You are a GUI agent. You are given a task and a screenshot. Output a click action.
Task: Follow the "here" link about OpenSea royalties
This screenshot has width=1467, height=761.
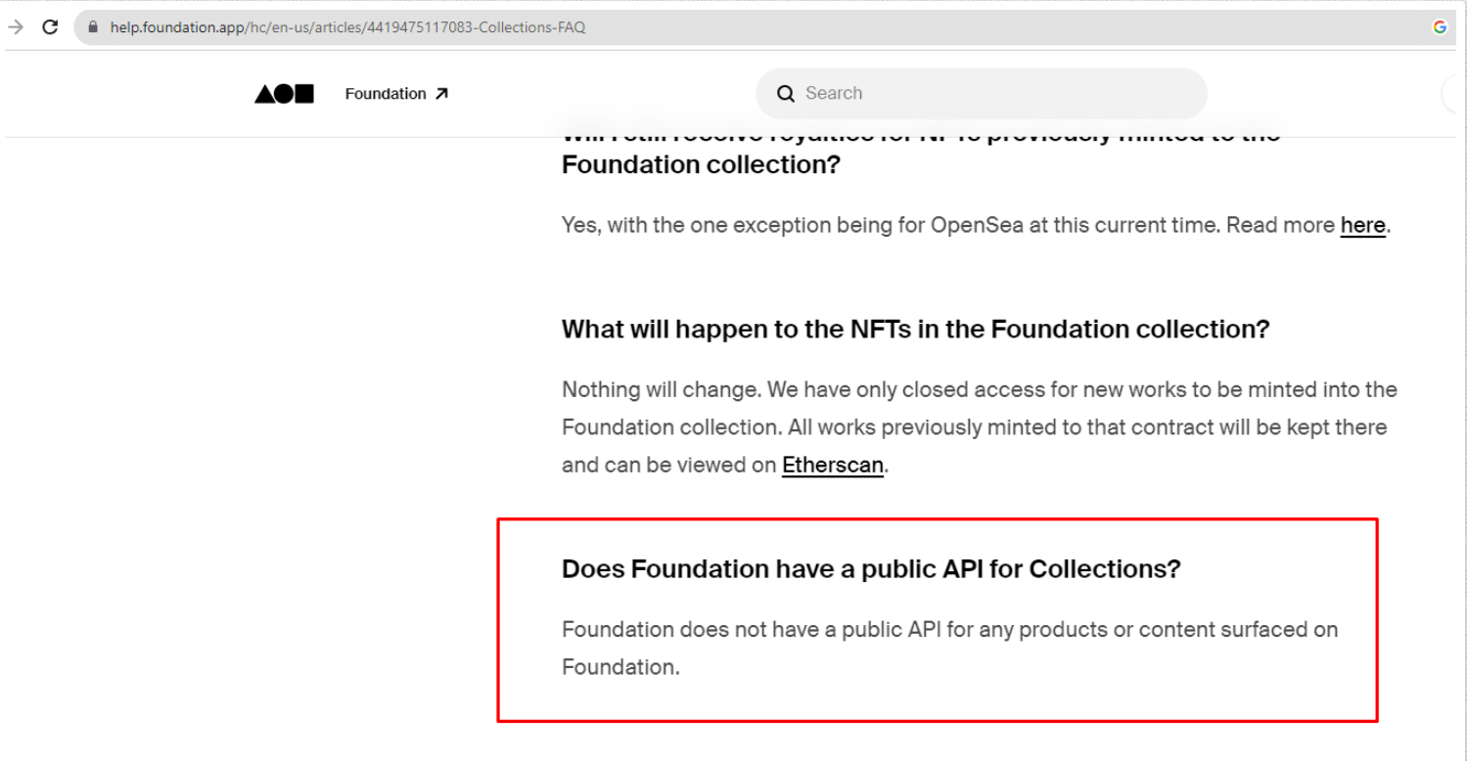pyautogui.click(x=1362, y=225)
